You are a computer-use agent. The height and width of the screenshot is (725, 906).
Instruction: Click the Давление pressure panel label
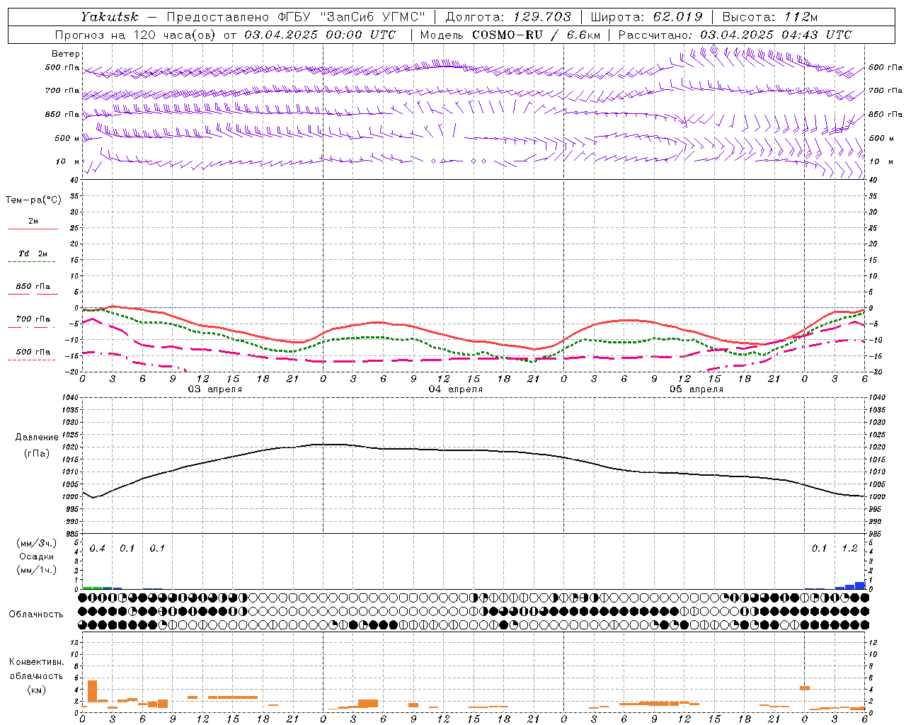point(37,438)
